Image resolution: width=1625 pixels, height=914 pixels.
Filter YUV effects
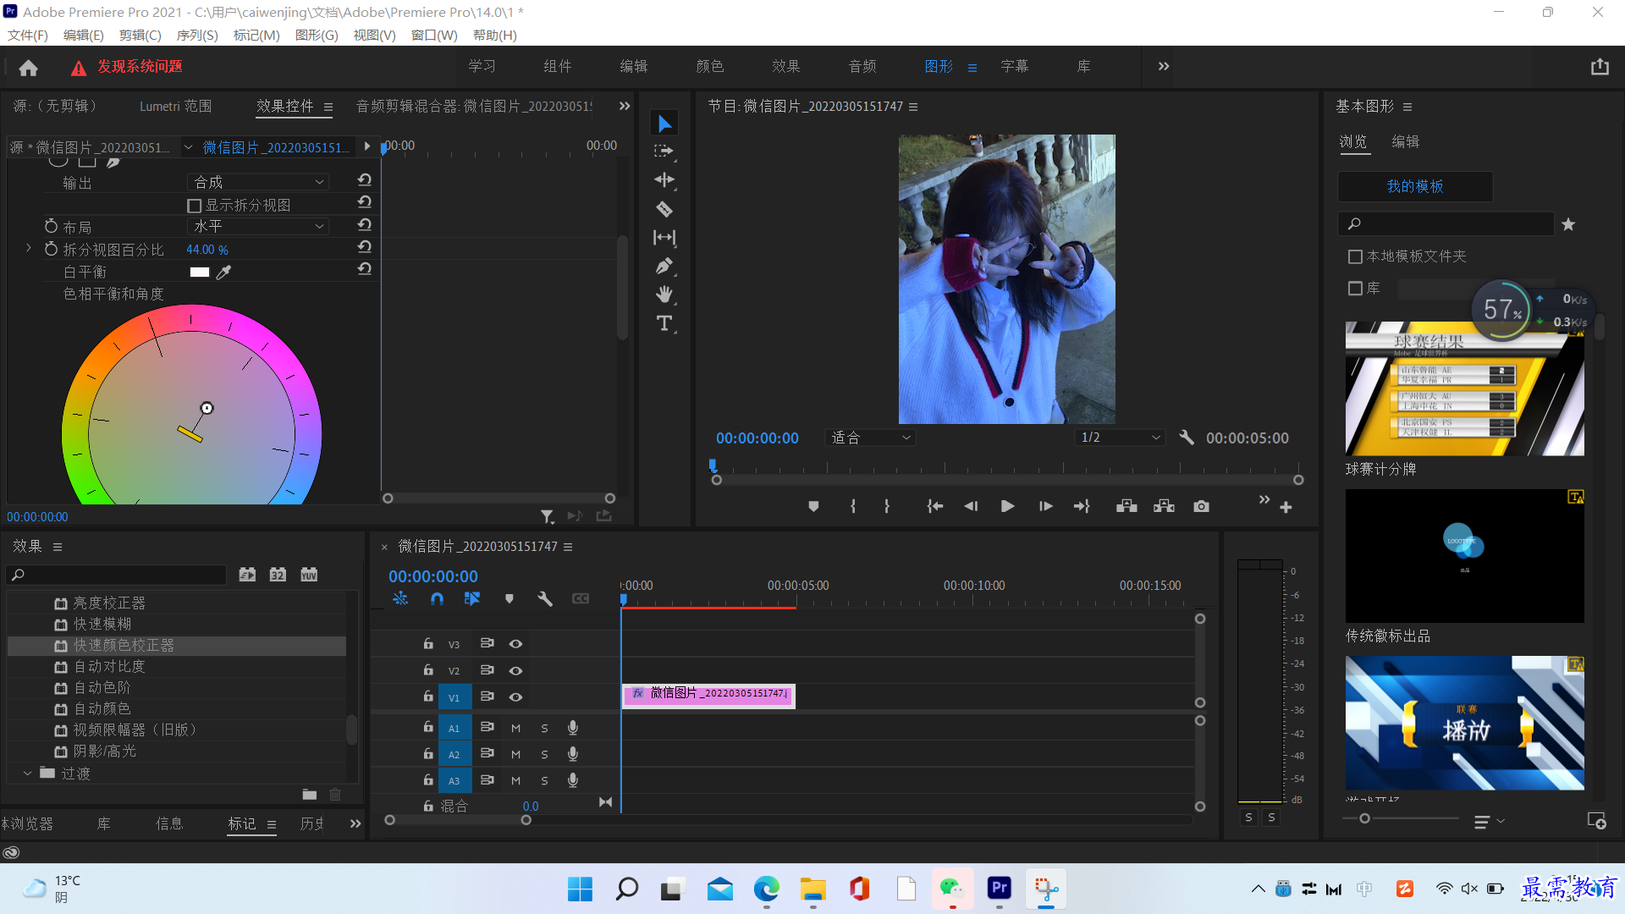(309, 575)
